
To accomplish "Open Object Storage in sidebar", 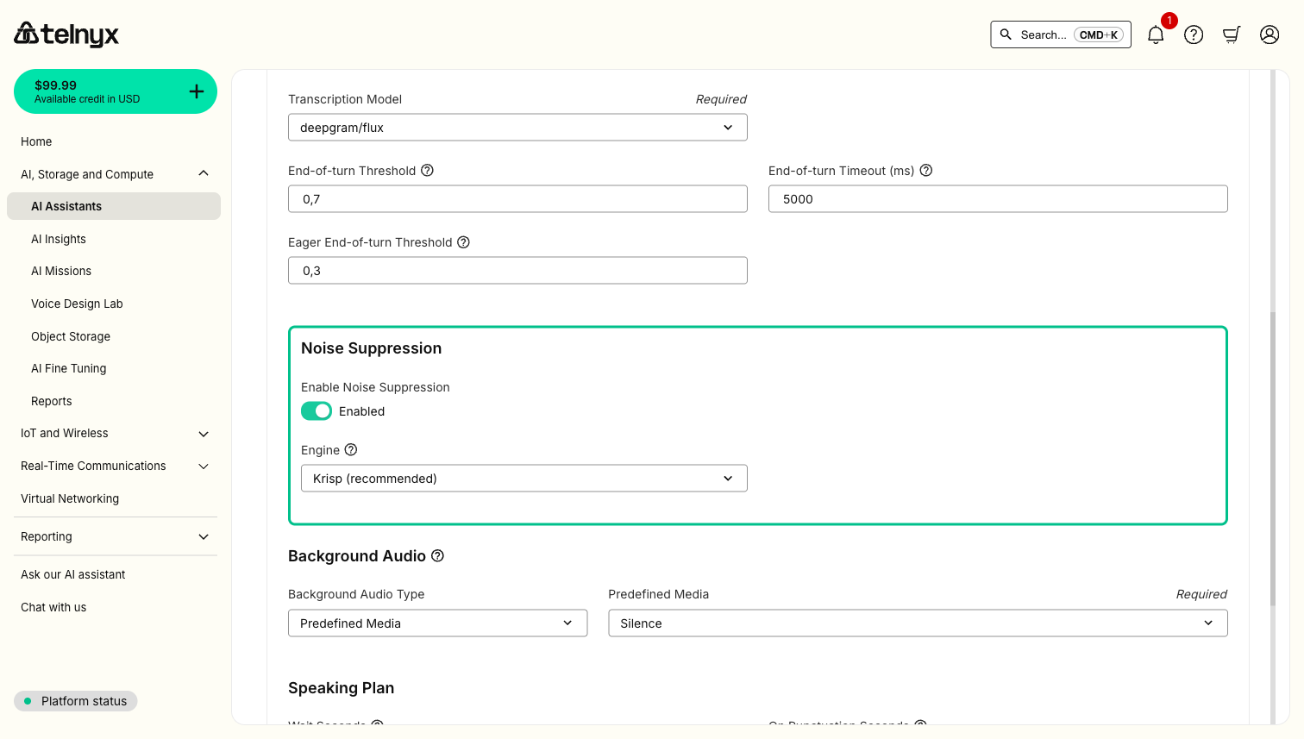I will point(71,336).
